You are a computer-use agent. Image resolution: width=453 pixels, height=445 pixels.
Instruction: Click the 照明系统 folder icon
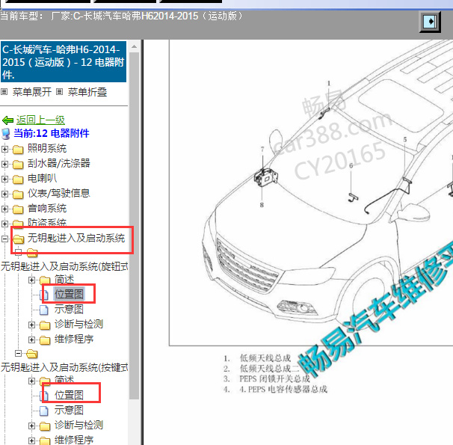(x=18, y=150)
